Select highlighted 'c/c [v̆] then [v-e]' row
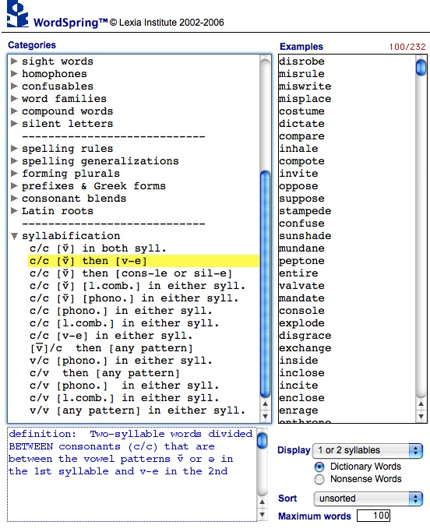 (x=144, y=261)
